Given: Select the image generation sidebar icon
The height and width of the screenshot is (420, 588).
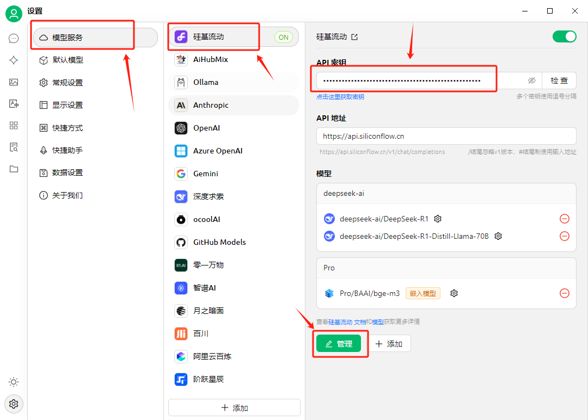Looking at the screenshot, I should pyautogui.click(x=14, y=82).
